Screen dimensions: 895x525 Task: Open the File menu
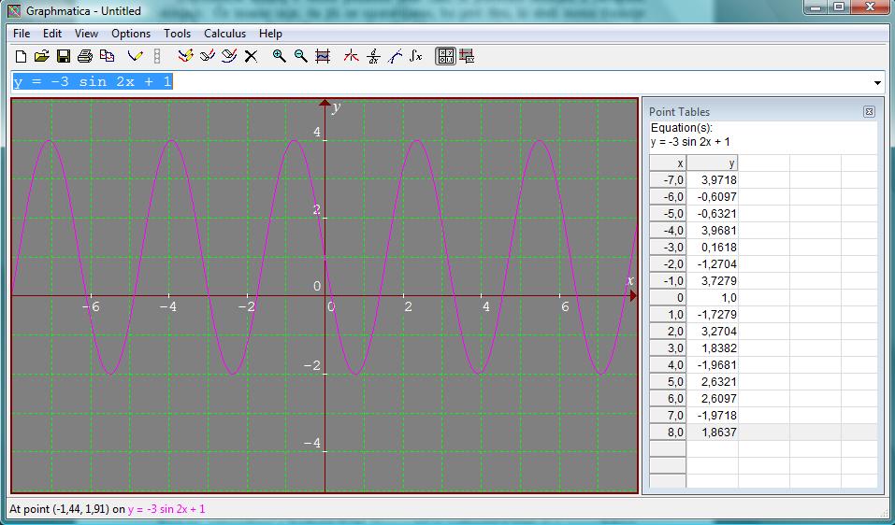(x=22, y=34)
